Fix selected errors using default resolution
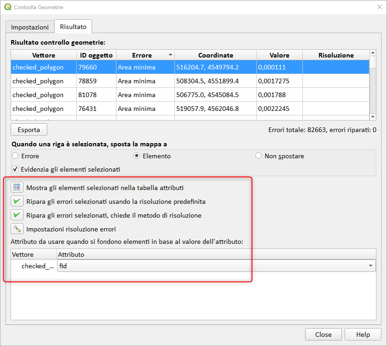This screenshot has height=346, width=387. 17,201
